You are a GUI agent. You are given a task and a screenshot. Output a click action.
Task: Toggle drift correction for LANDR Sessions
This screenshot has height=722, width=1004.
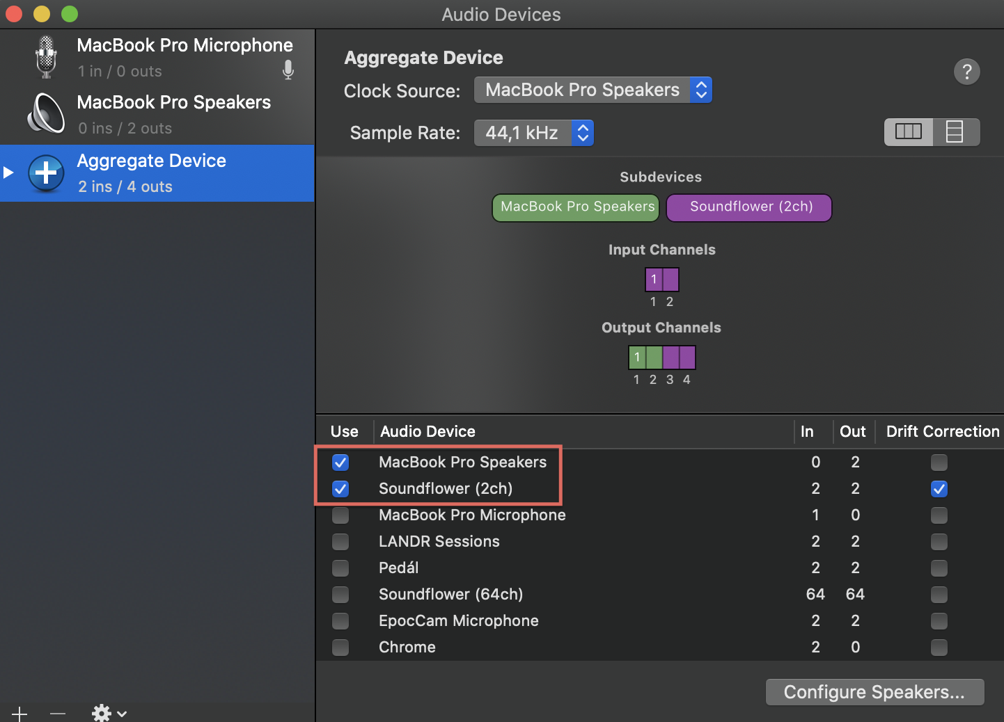coord(939,542)
